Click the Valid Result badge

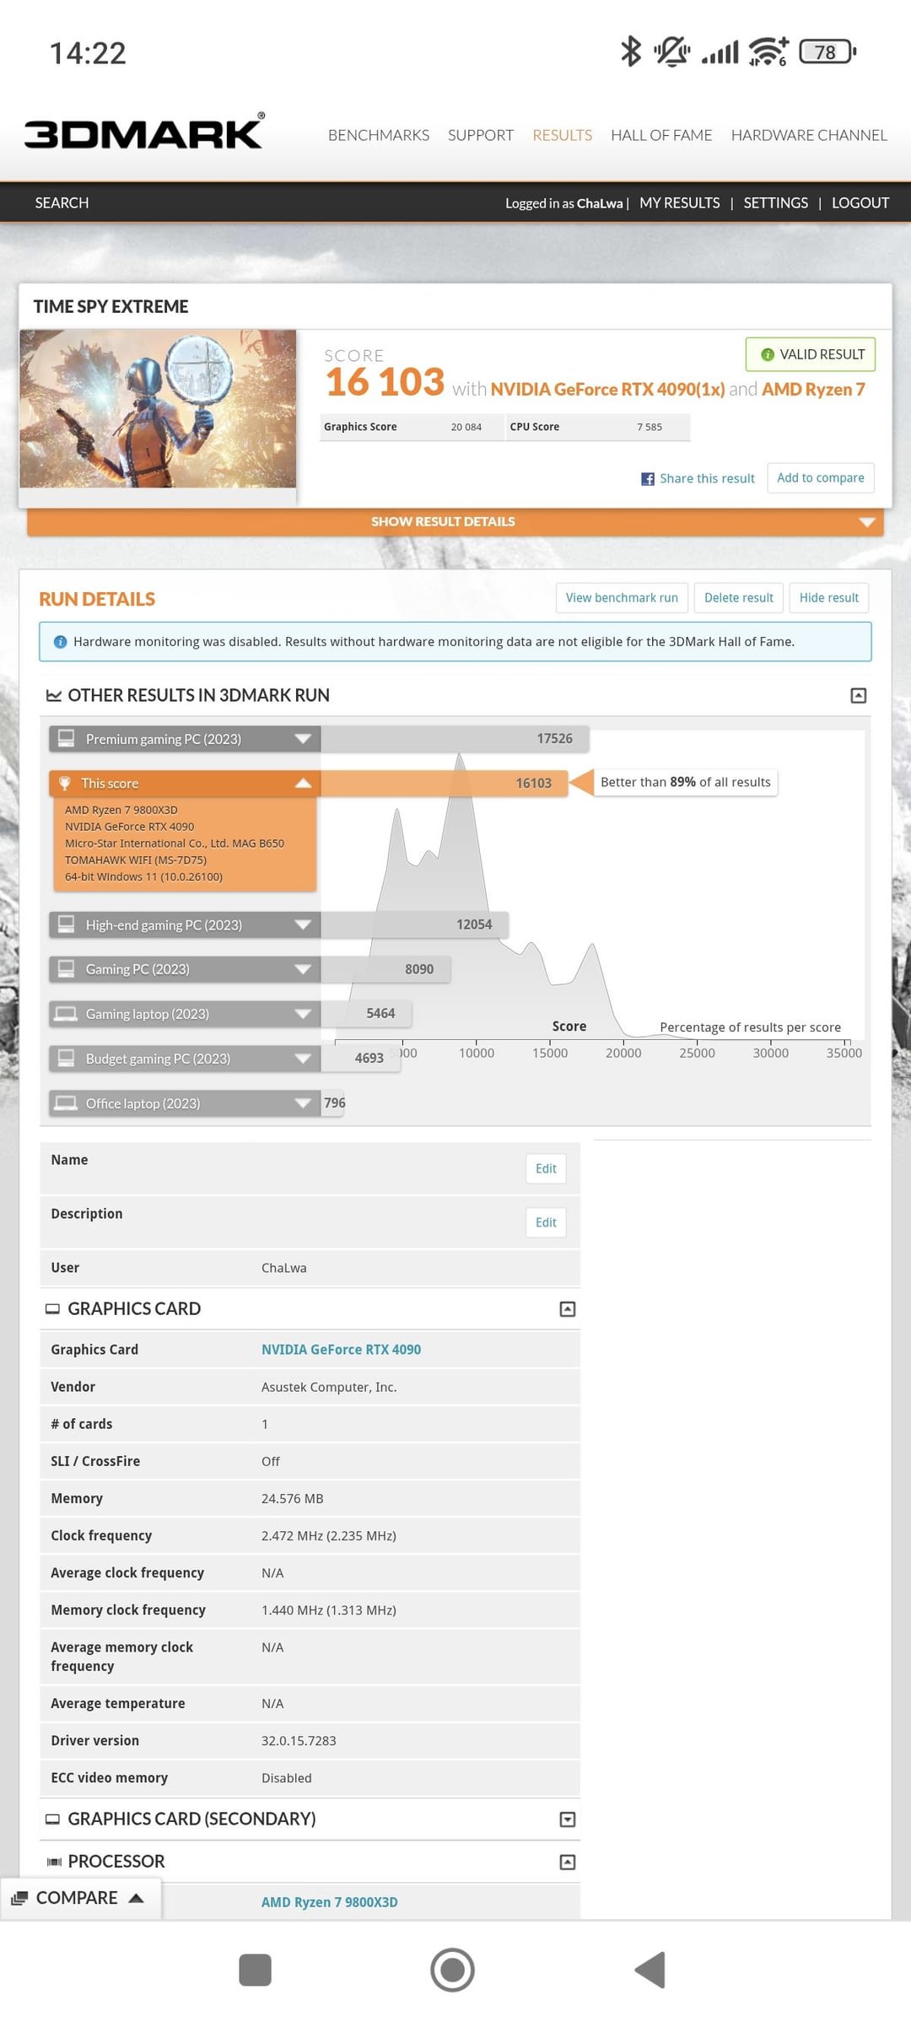point(811,354)
